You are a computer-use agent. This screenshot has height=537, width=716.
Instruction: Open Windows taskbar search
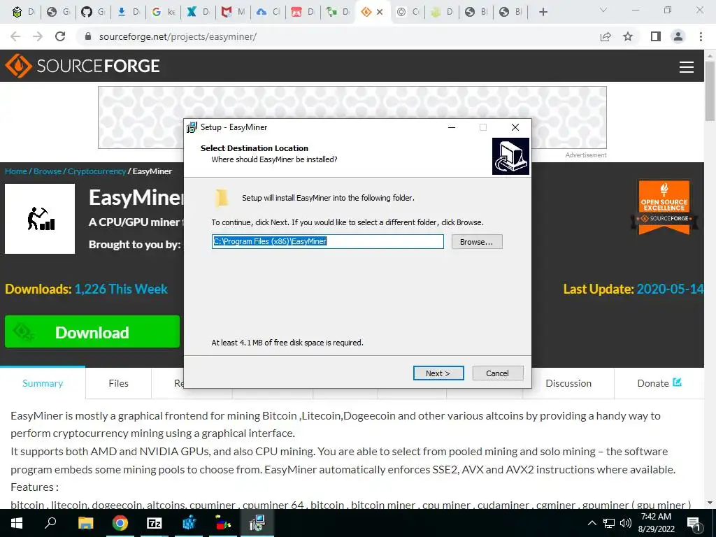50,523
